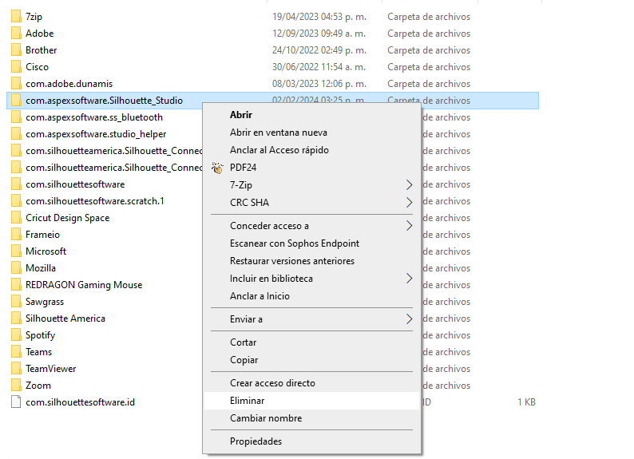Click the Spotify folder icon
Image resolution: width=634 pixels, height=459 pixels.
point(15,335)
